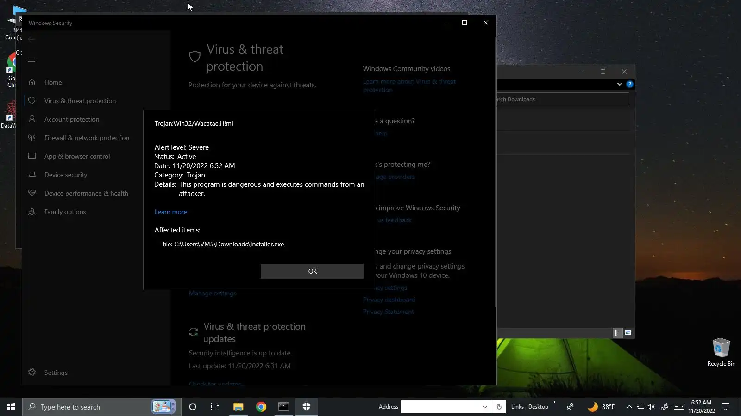Open Family options in the sidebar
Screen dimensions: 741x416
pyautogui.click(x=65, y=212)
